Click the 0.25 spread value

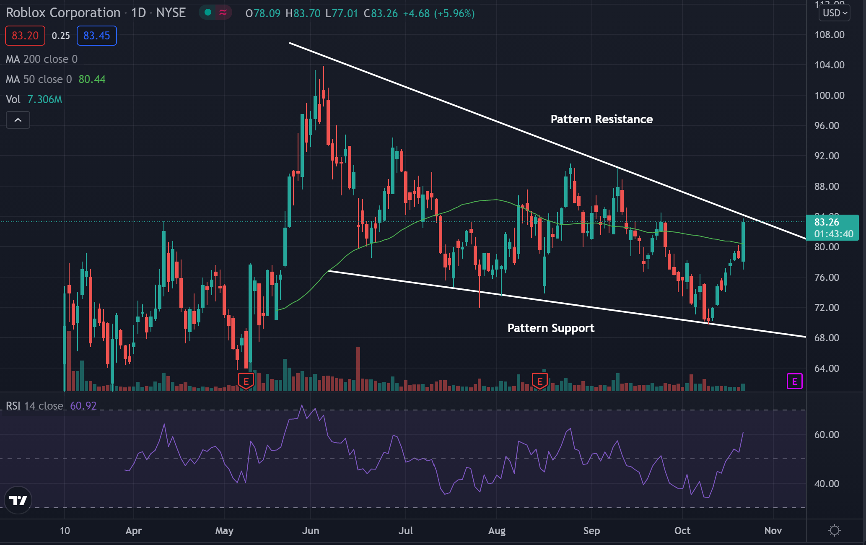[x=61, y=36]
